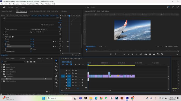Select the Razor tool

(56, 70)
